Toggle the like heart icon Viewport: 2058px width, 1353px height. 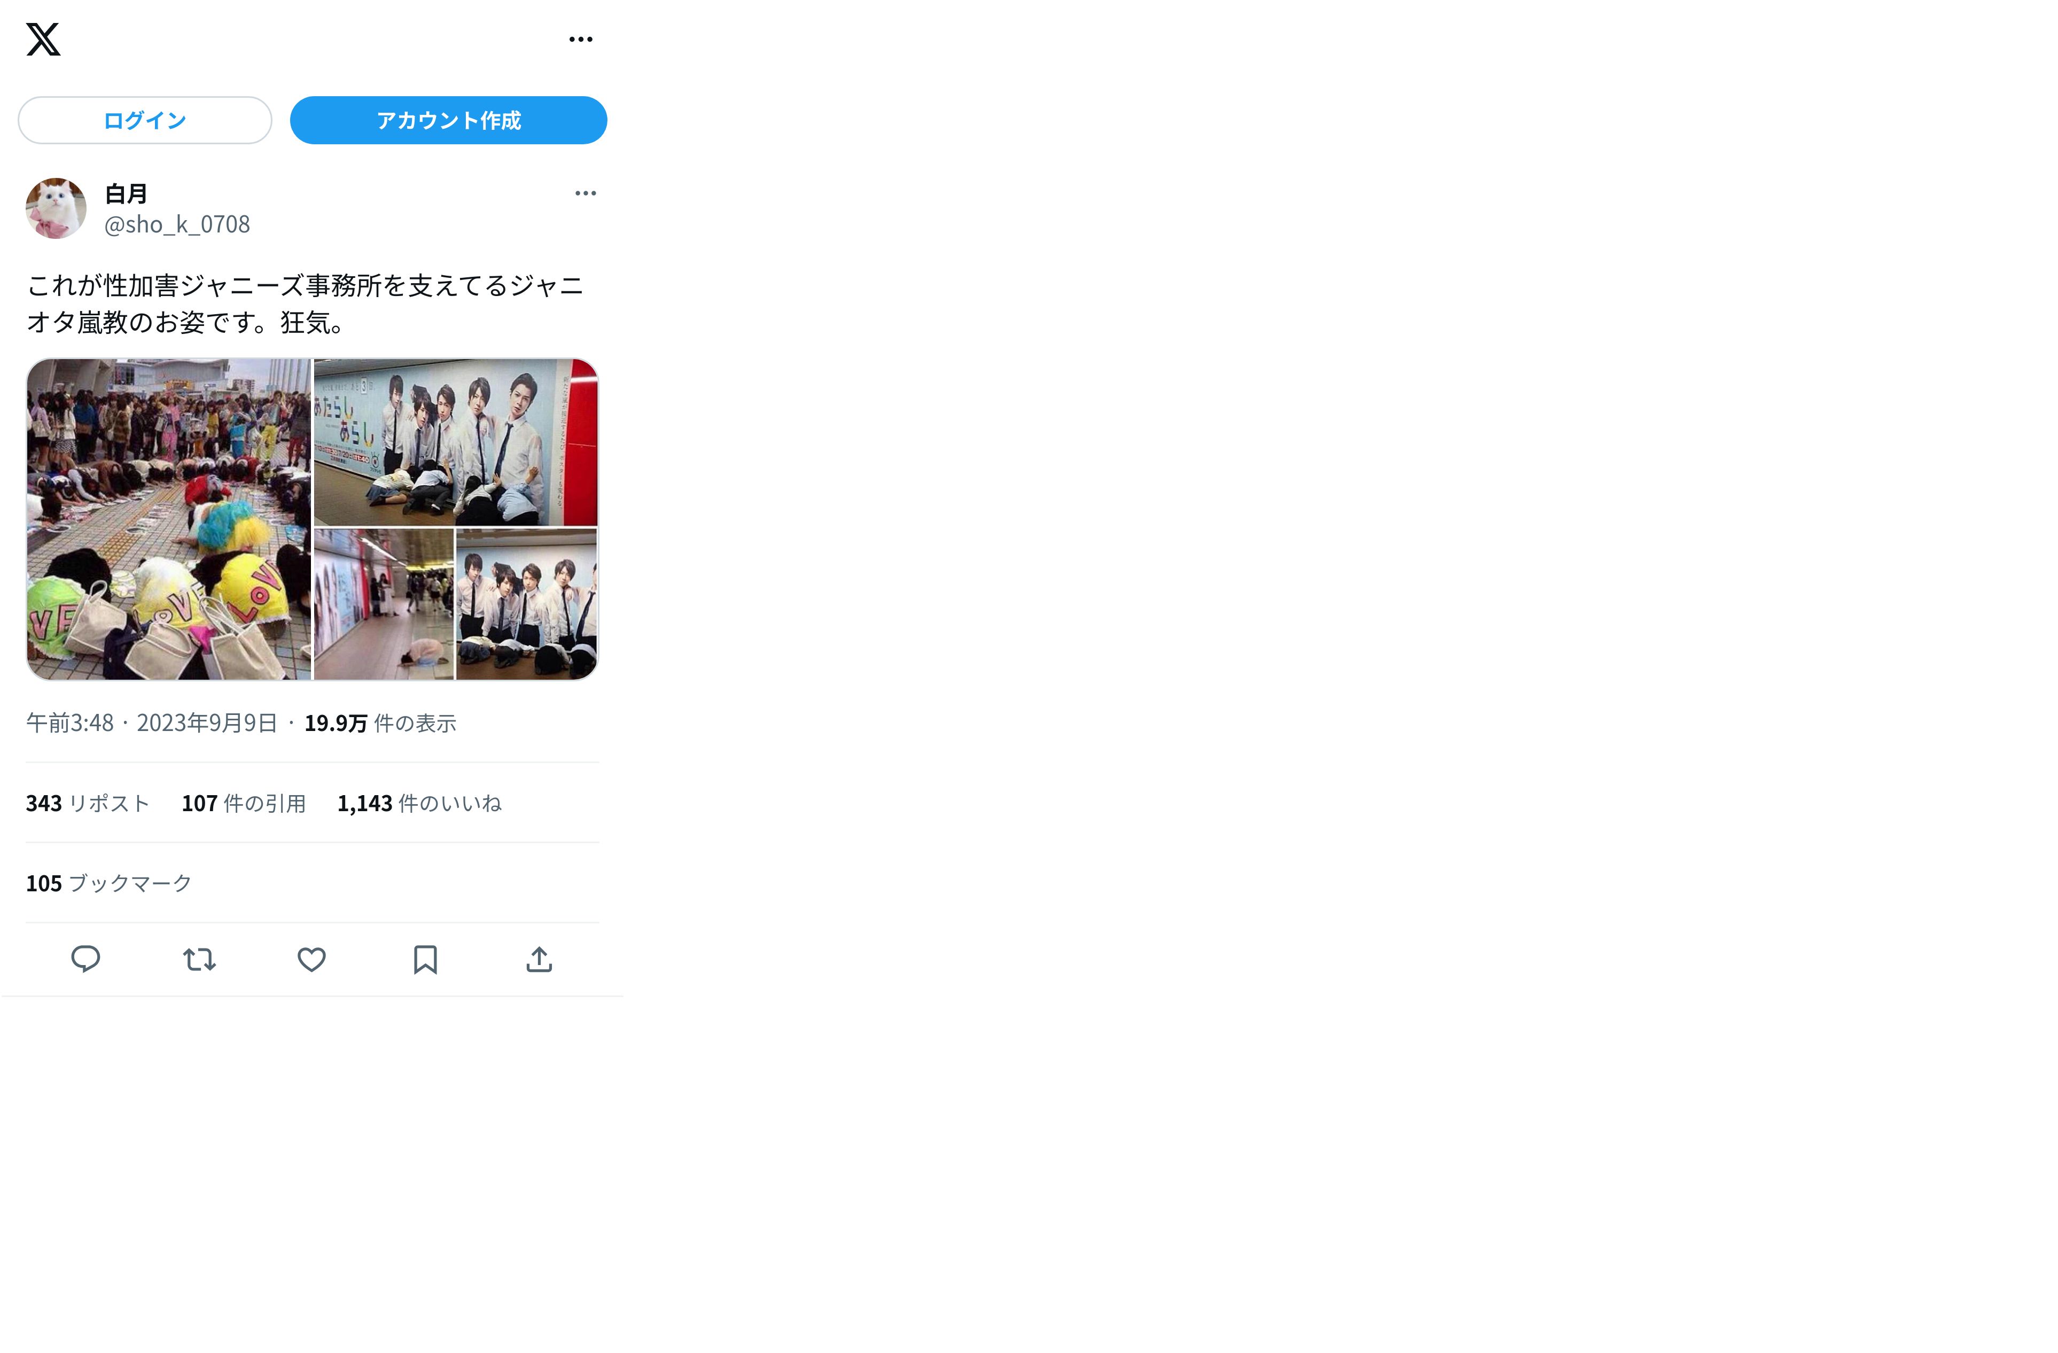click(312, 959)
